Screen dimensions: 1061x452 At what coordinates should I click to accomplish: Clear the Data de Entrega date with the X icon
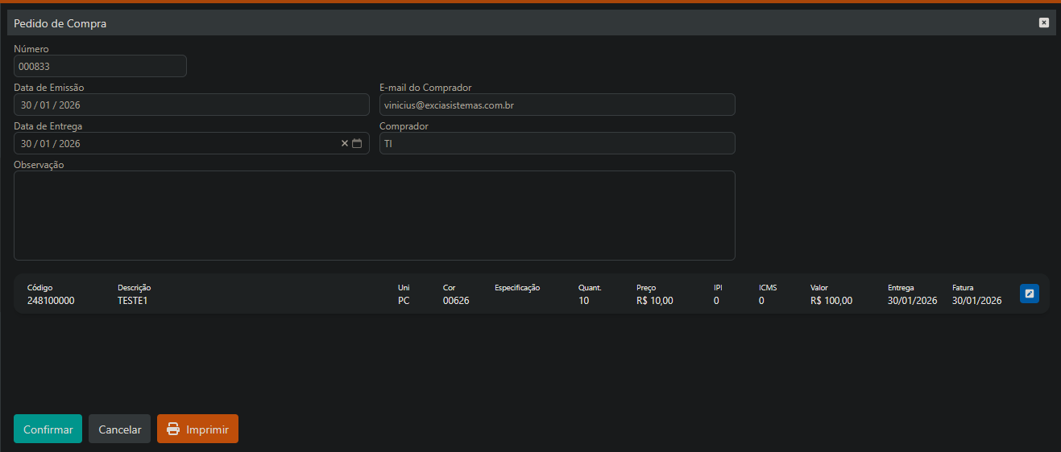[x=345, y=143]
